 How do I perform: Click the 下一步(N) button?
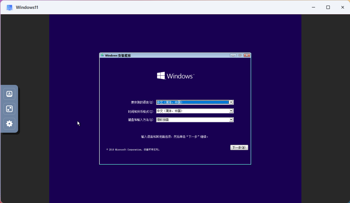239,147
